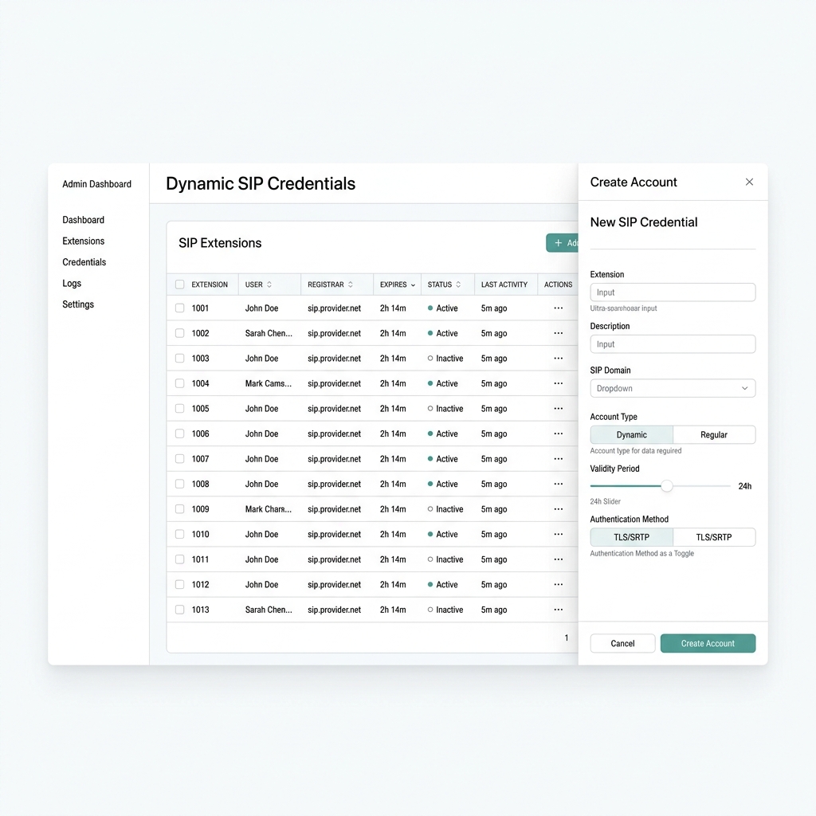Screen dimensions: 816x816
Task: Open Logs in sidebar
Action: [x=72, y=283]
